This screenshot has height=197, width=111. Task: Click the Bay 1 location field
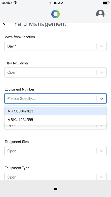(55, 46)
